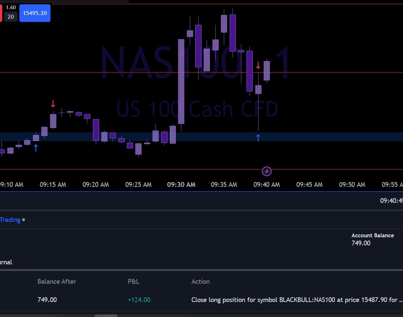Viewport: 403px width, 317px height.
Task: Click the blue buy price button 15495.20
Action: tap(35, 13)
